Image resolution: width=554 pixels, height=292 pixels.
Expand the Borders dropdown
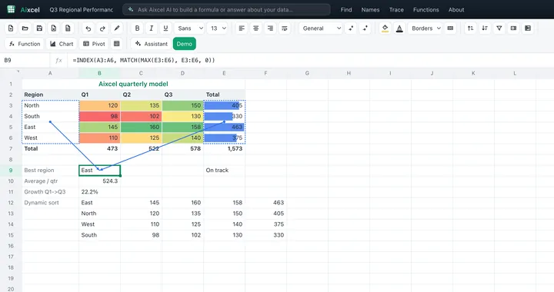tap(426, 28)
